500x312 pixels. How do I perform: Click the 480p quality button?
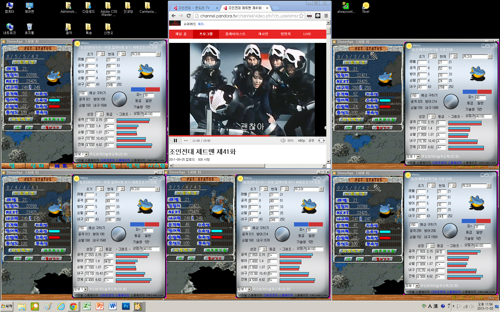301,141
